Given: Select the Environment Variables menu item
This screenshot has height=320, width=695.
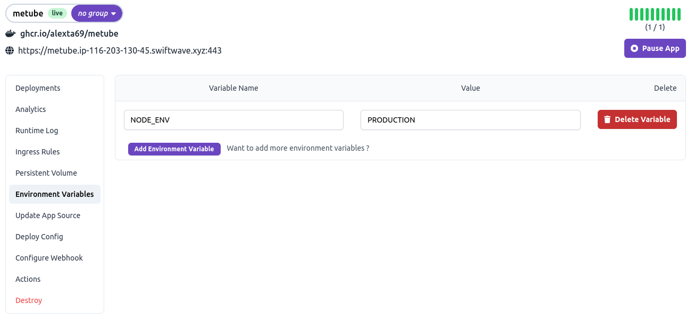Looking at the screenshot, I should pyautogui.click(x=55, y=194).
